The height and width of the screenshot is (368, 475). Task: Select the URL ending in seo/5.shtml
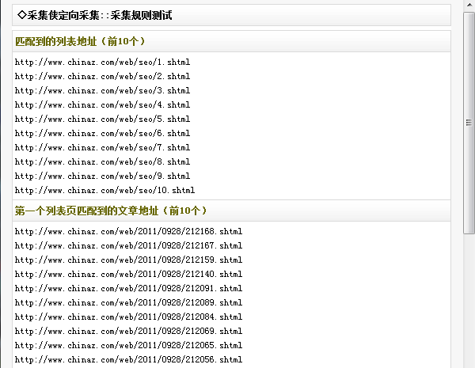click(102, 119)
